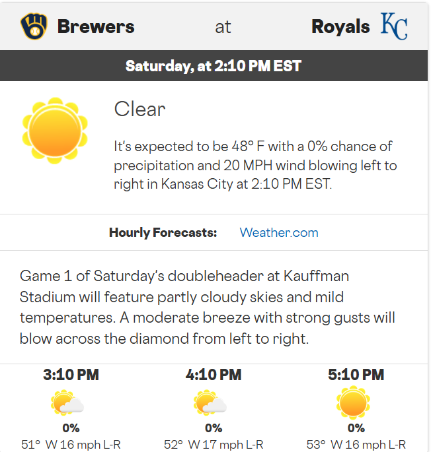Image resolution: width=431 pixels, height=452 pixels.
Task: Click the 3:10 PM forecast time label
Action: (71, 375)
